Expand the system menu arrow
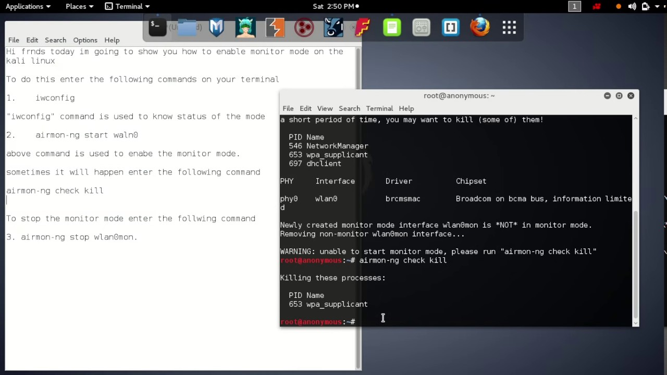 point(657,6)
